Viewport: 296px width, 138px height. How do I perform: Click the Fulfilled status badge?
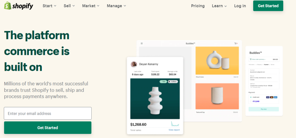173,82
